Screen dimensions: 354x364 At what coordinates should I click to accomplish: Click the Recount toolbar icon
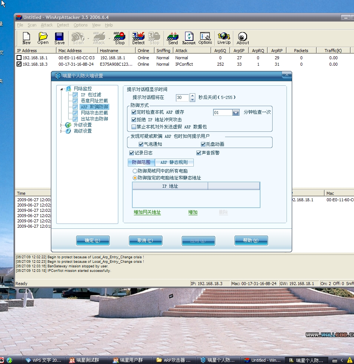tap(189, 38)
